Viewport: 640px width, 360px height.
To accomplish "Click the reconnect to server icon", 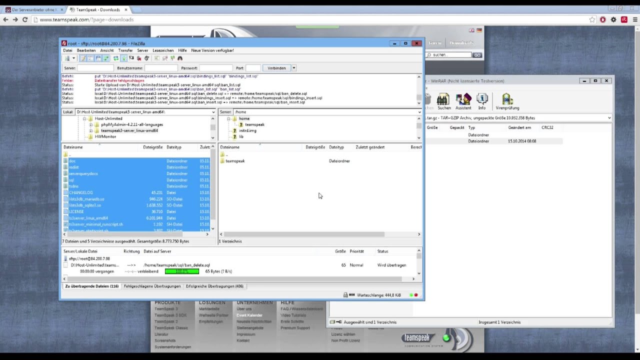I will tap(147, 58).
